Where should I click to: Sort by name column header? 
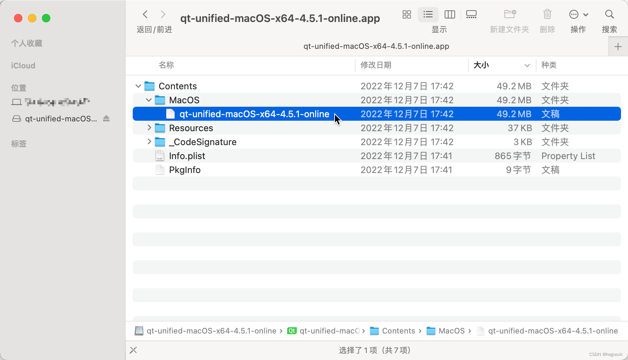[166, 65]
